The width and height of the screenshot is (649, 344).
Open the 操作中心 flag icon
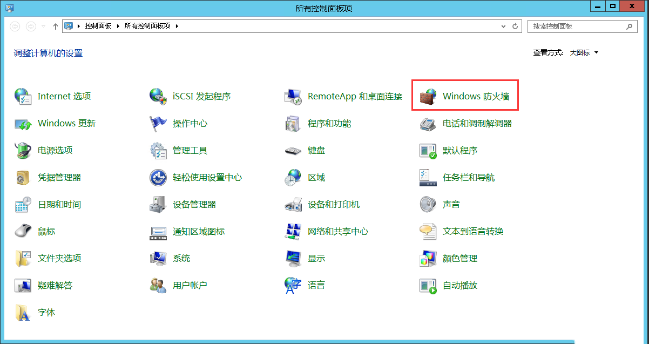click(158, 123)
